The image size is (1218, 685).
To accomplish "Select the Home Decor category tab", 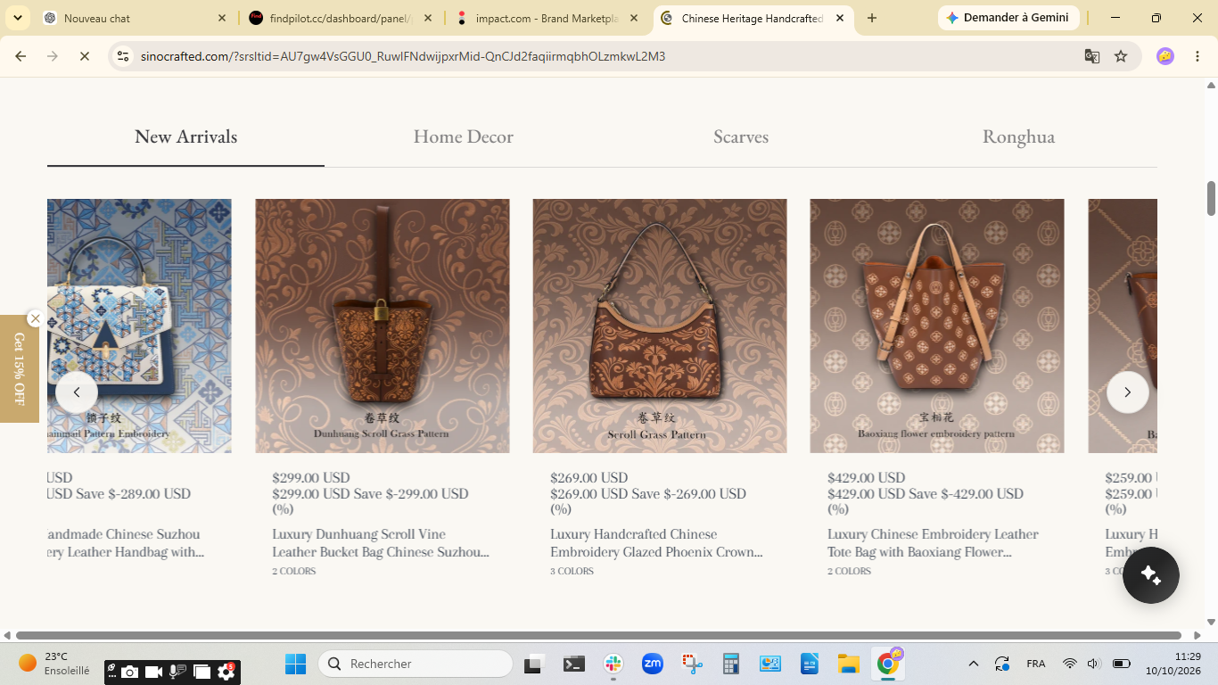I will pyautogui.click(x=464, y=136).
